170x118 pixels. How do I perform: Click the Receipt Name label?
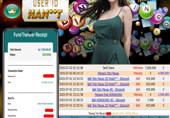tap(12, 116)
